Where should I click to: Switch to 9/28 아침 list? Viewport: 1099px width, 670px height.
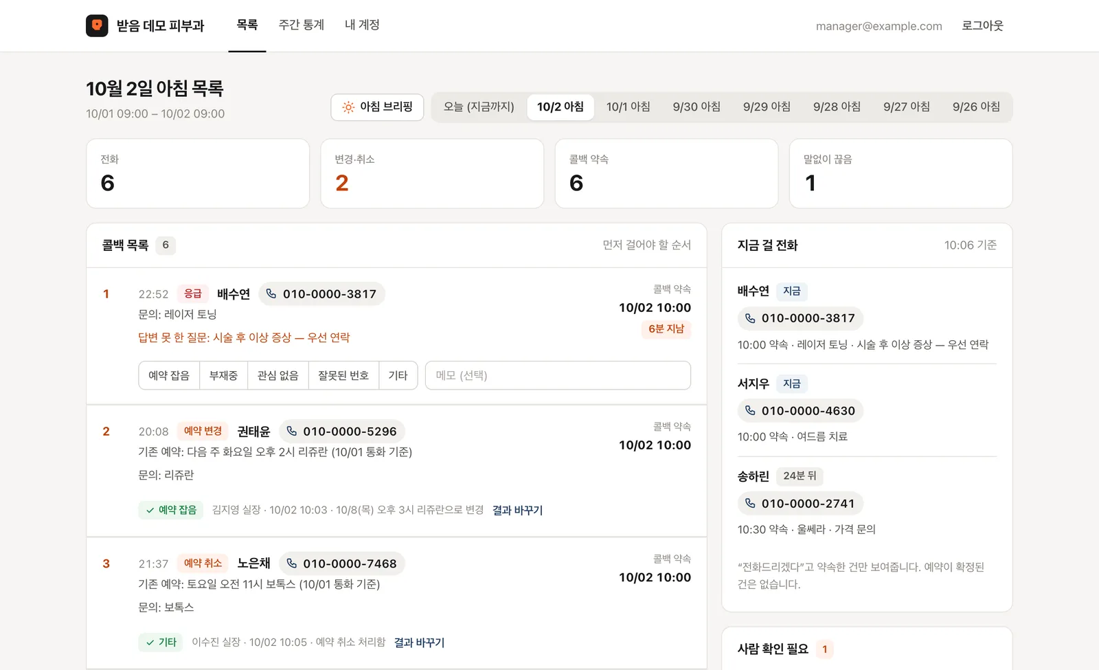point(837,107)
